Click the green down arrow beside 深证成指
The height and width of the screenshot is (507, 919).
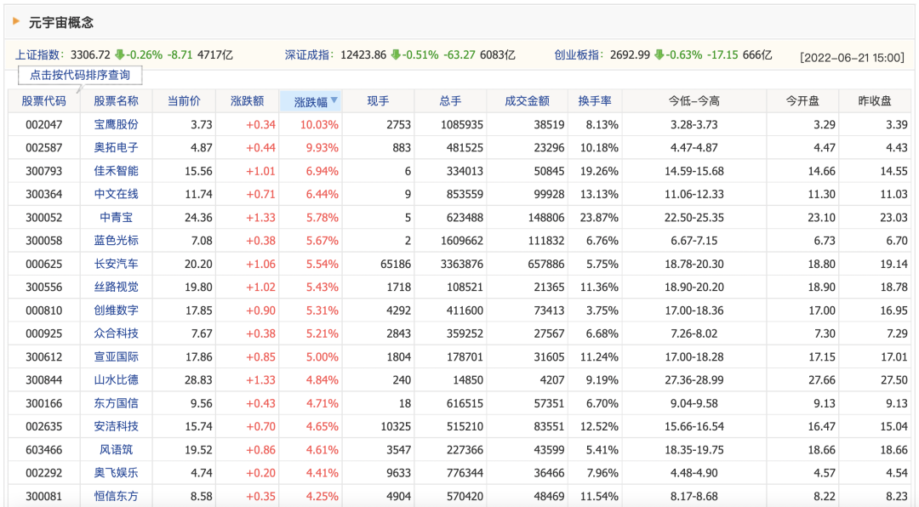[396, 54]
